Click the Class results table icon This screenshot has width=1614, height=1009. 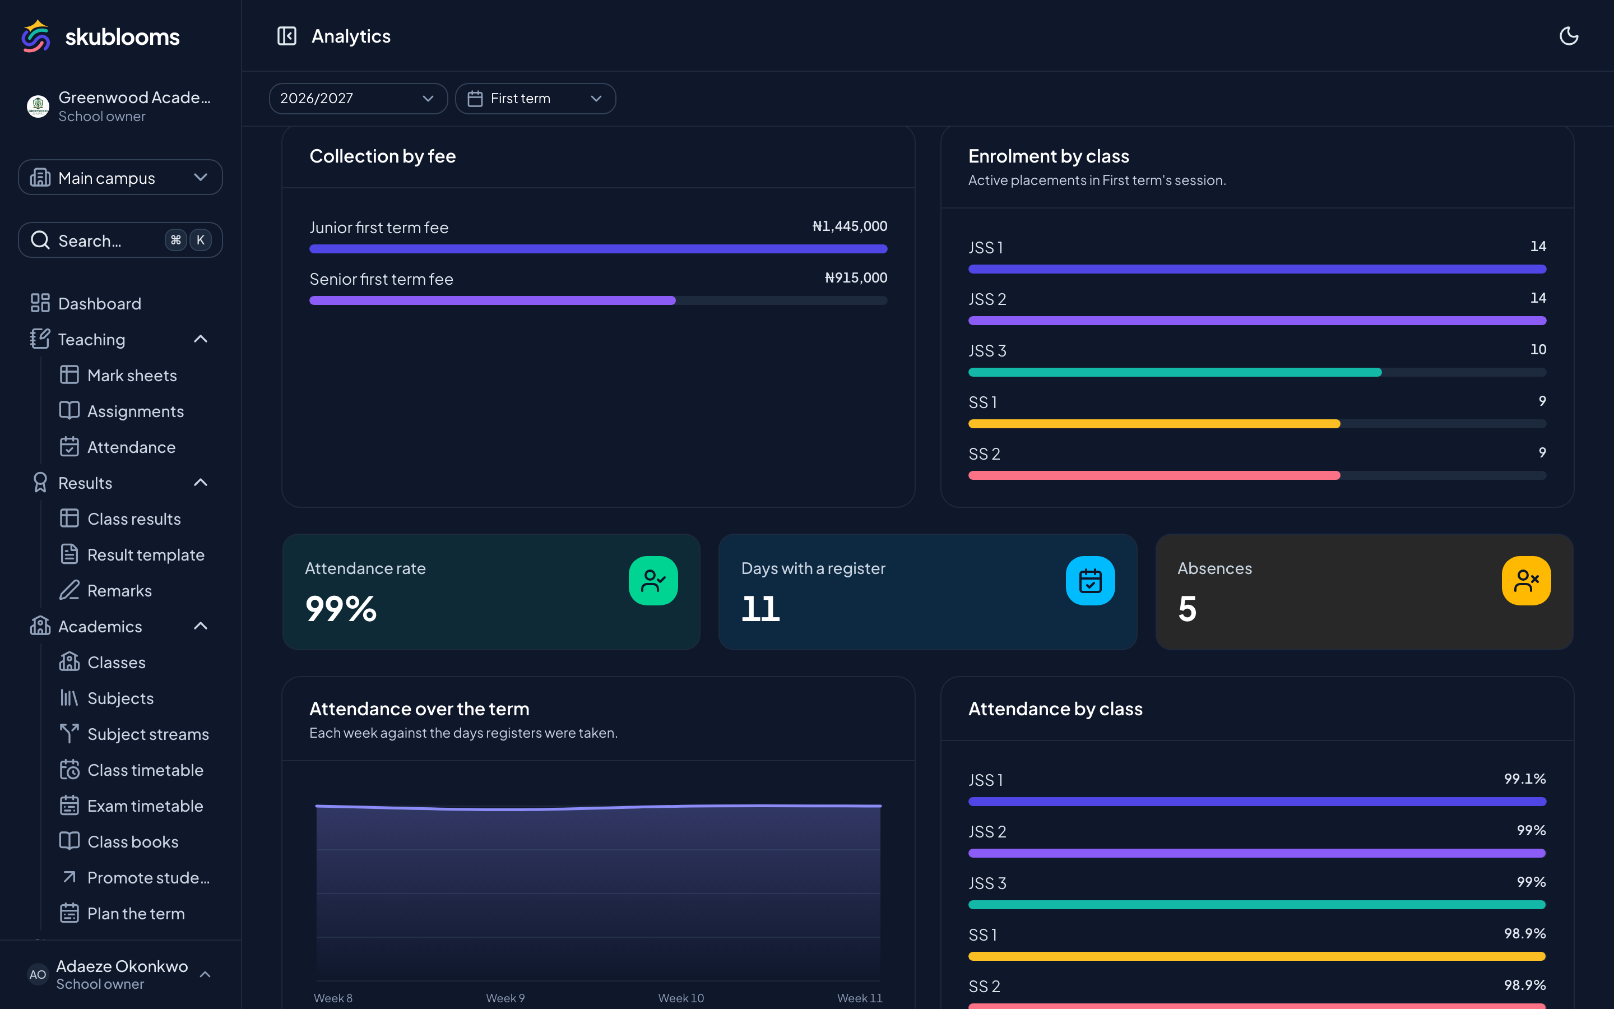click(69, 519)
